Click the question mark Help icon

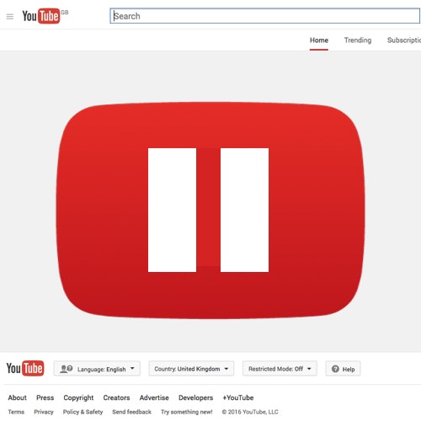click(335, 369)
